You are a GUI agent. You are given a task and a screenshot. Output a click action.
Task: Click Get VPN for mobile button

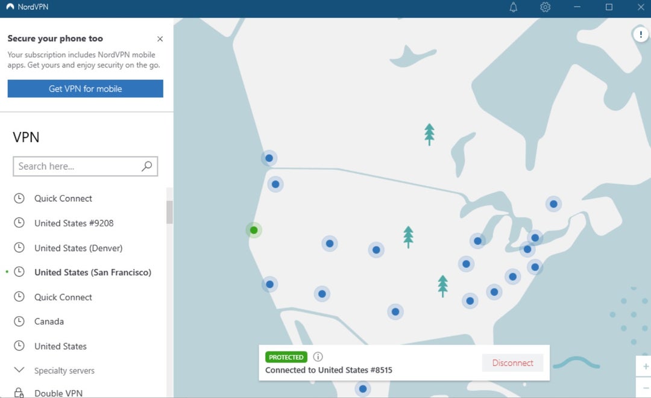click(x=85, y=89)
